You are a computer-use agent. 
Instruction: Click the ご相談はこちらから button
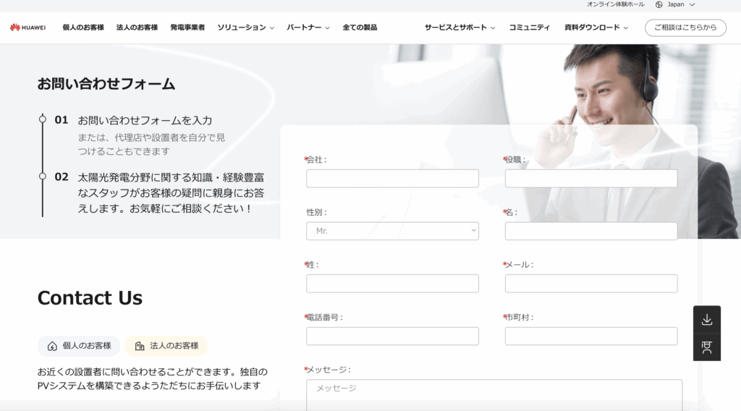pos(685,27)
